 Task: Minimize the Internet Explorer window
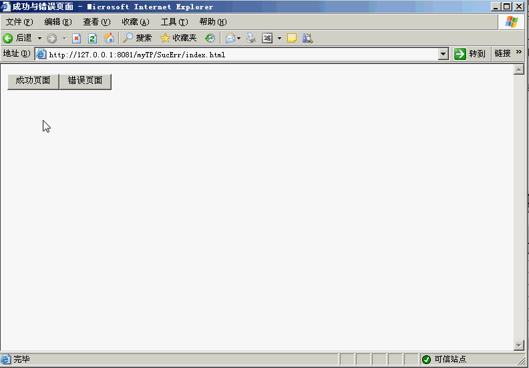point(496,7)
